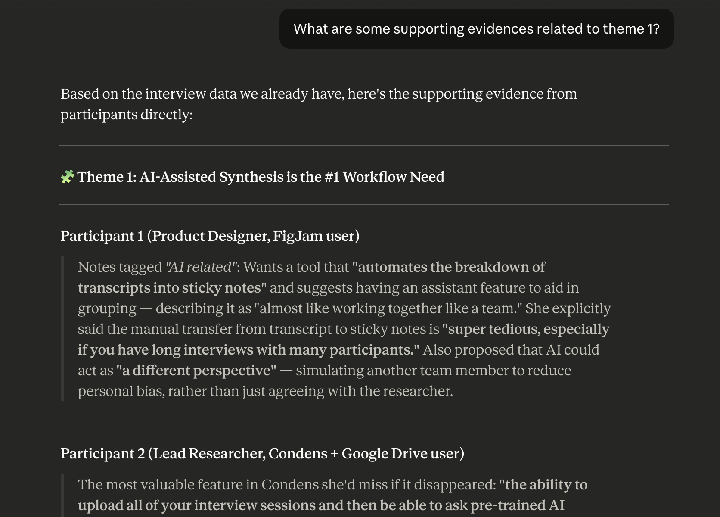Click the italic "AI related" tag text
Viewport: 720px width, 517px height.
(202, 267)
